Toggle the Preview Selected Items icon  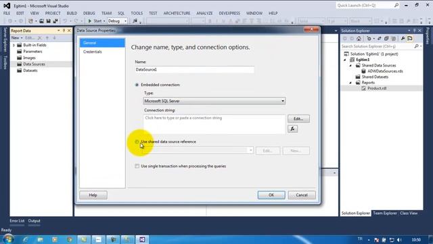point(410,39)
